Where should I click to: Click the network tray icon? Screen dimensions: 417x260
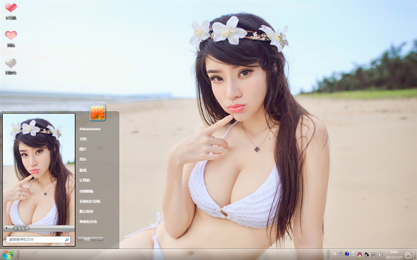[x=374, y=254]
